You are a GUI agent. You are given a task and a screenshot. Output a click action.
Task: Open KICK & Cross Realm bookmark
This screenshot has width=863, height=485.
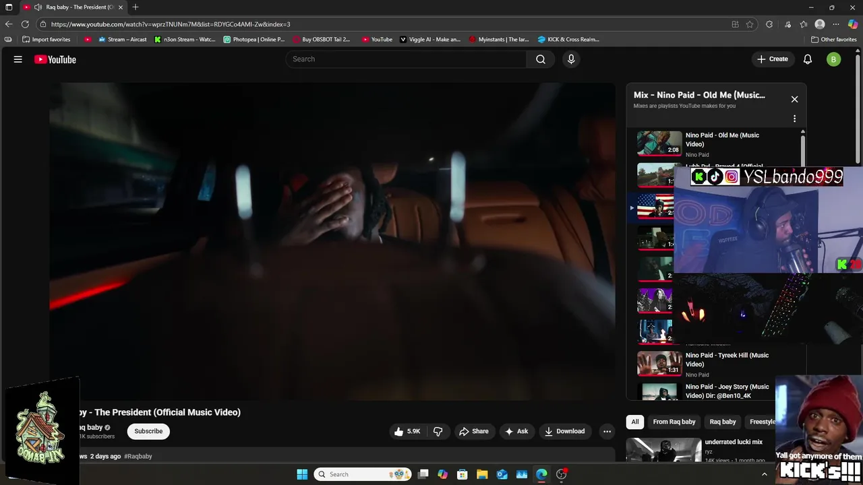pos(568,39)
